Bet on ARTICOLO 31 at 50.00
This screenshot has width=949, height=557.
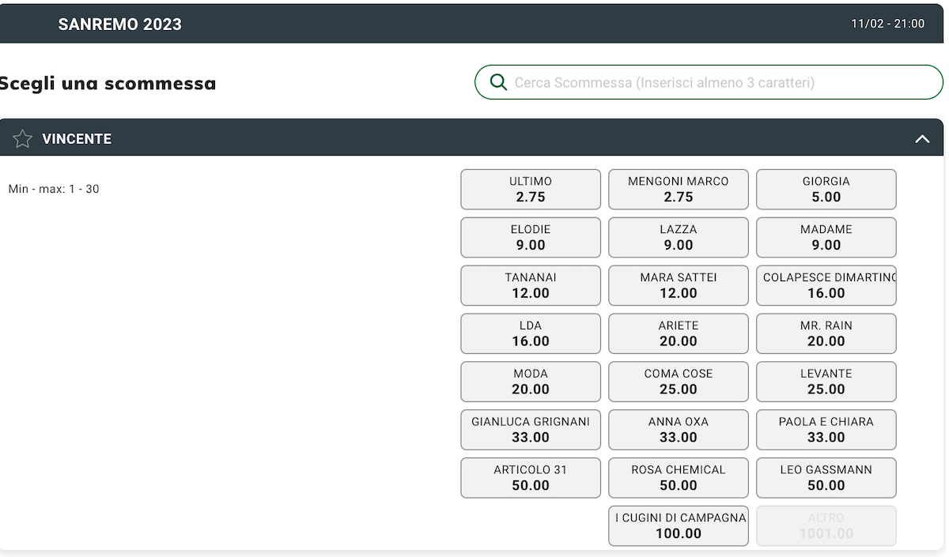coord(531,478)
